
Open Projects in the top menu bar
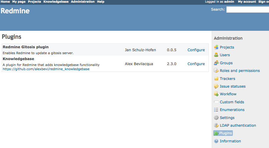(x=34, y=2)
